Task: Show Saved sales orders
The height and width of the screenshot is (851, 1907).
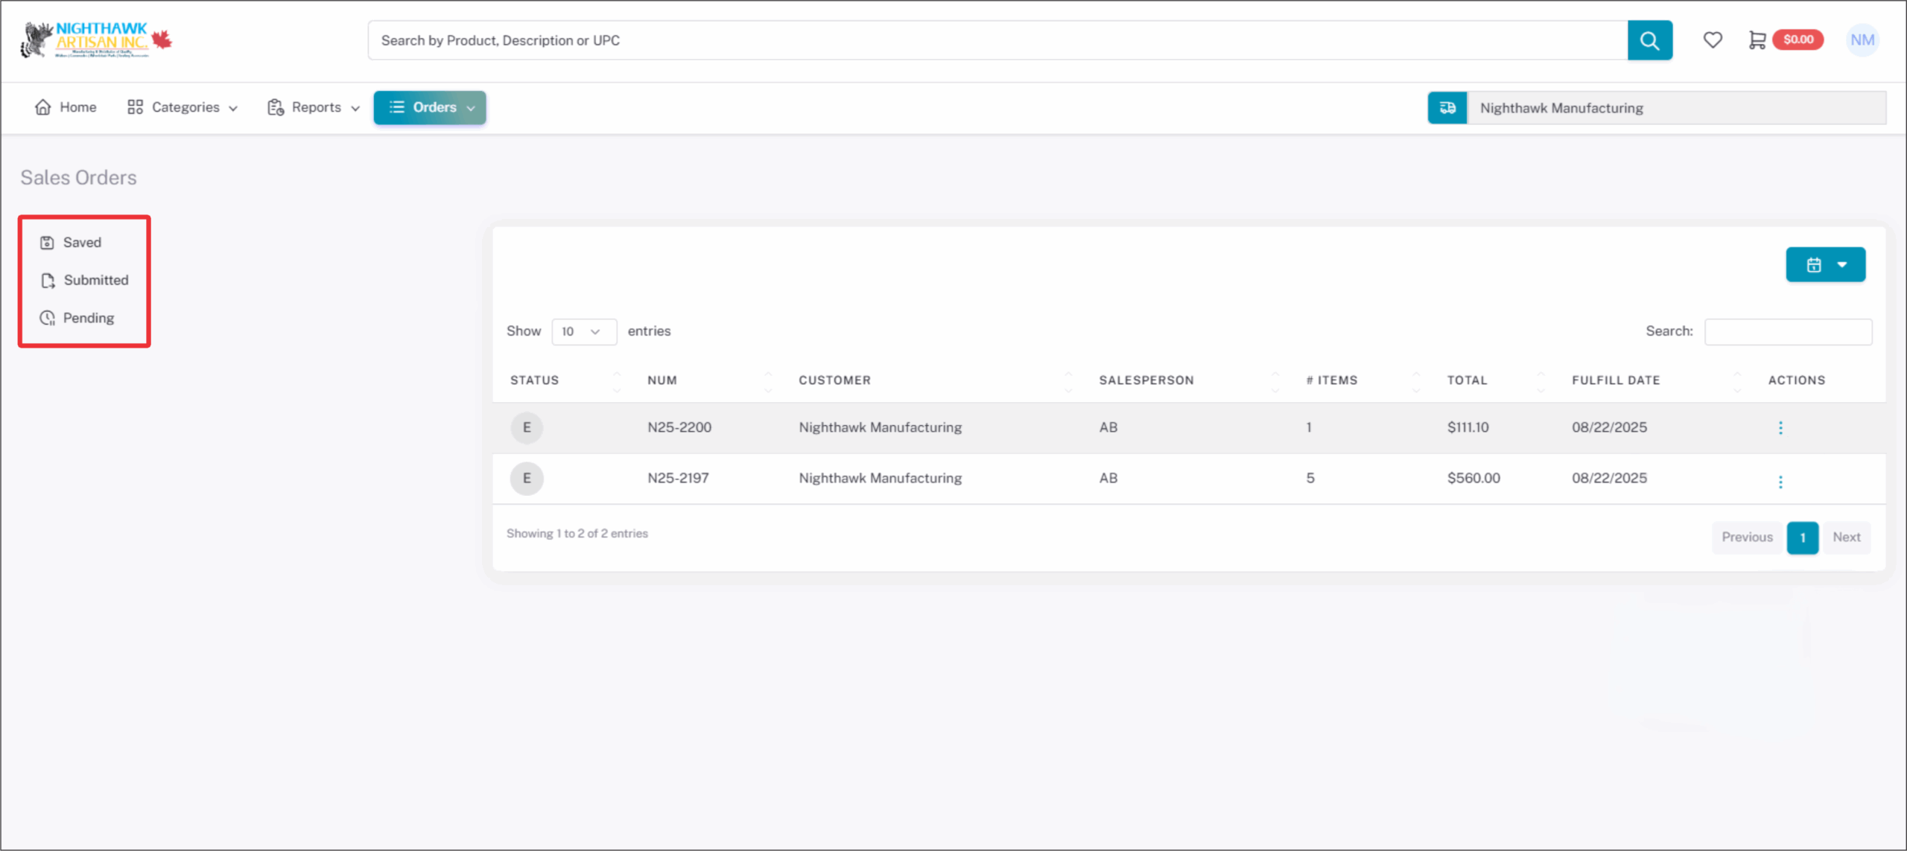Action: [x=82, y=243]
